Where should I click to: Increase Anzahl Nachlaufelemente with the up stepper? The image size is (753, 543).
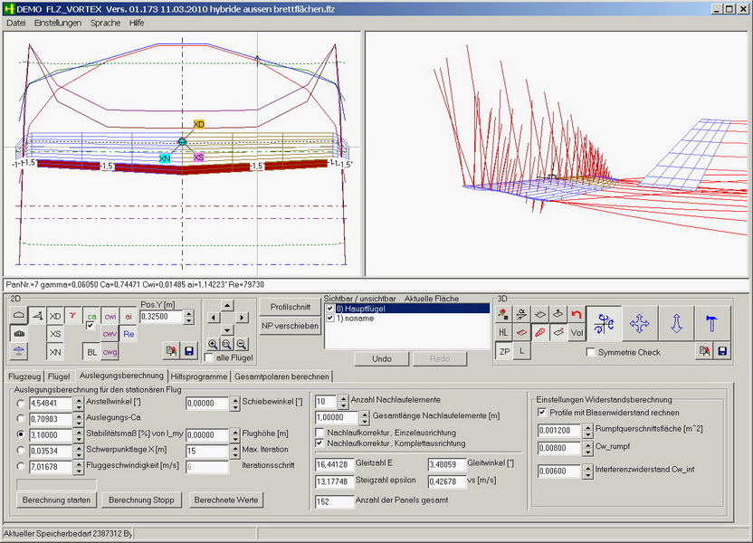click(344, 397)
